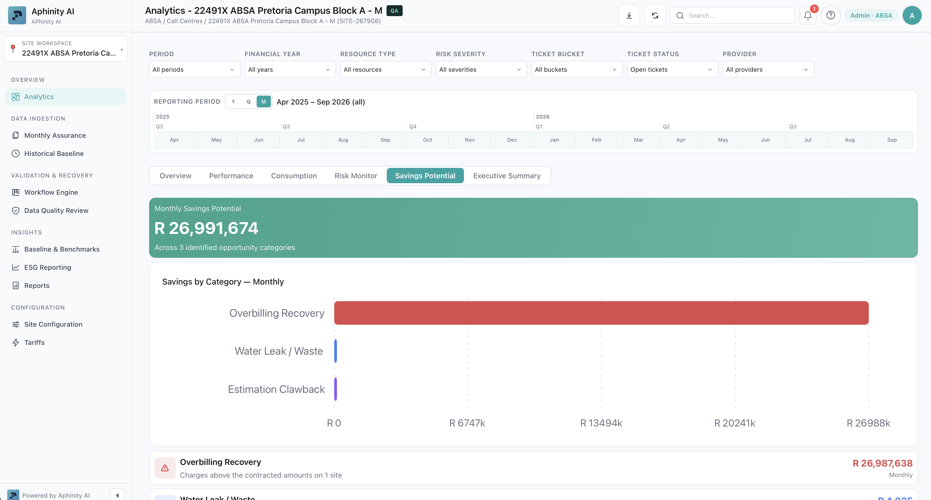Click the Tariffs lightning bolt icon
931x500 pixels.
pos(16,342)
